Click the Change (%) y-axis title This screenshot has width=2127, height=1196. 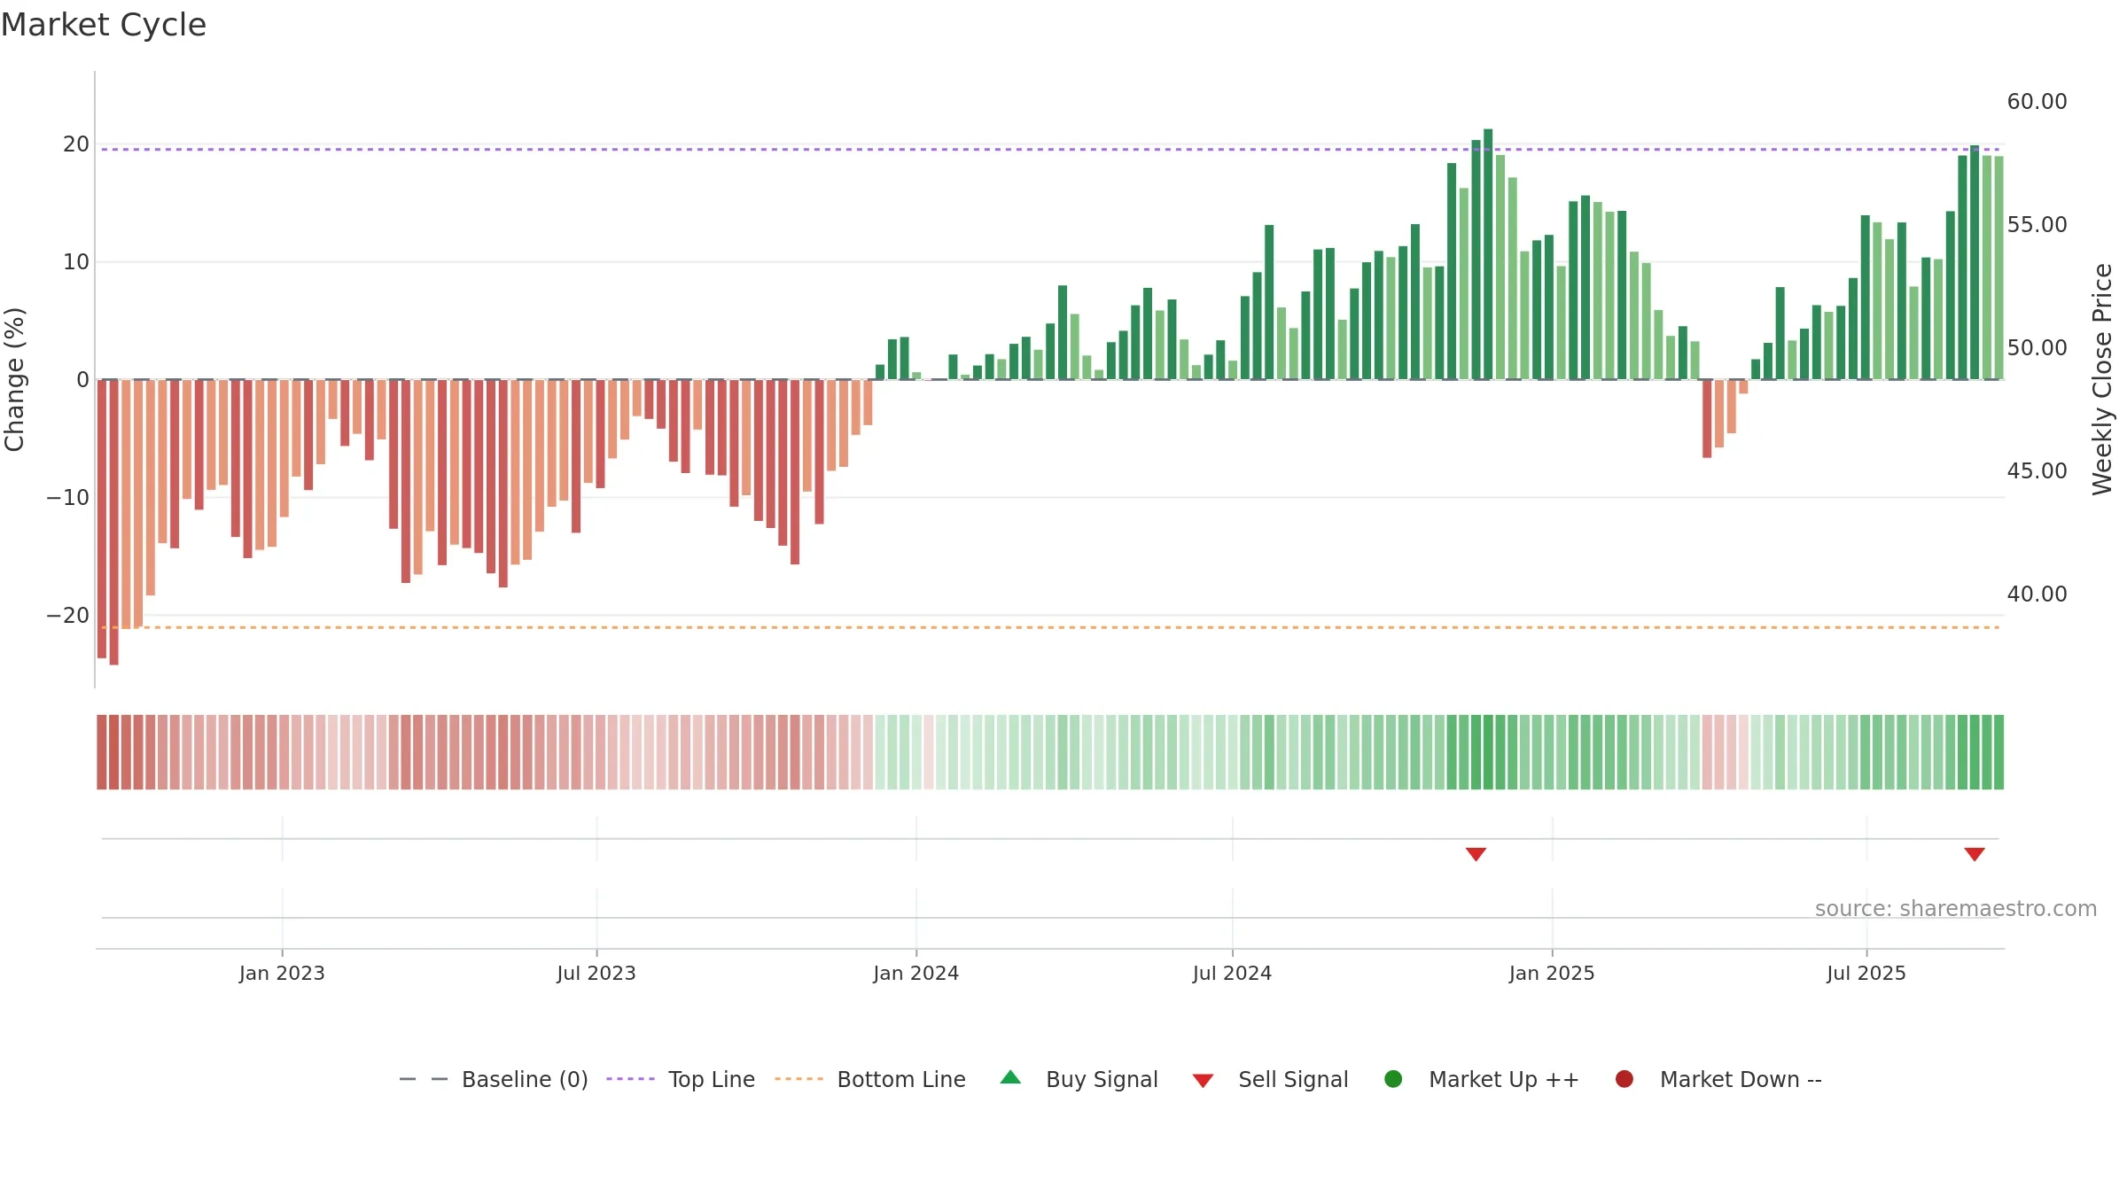(x=14, y=379)
